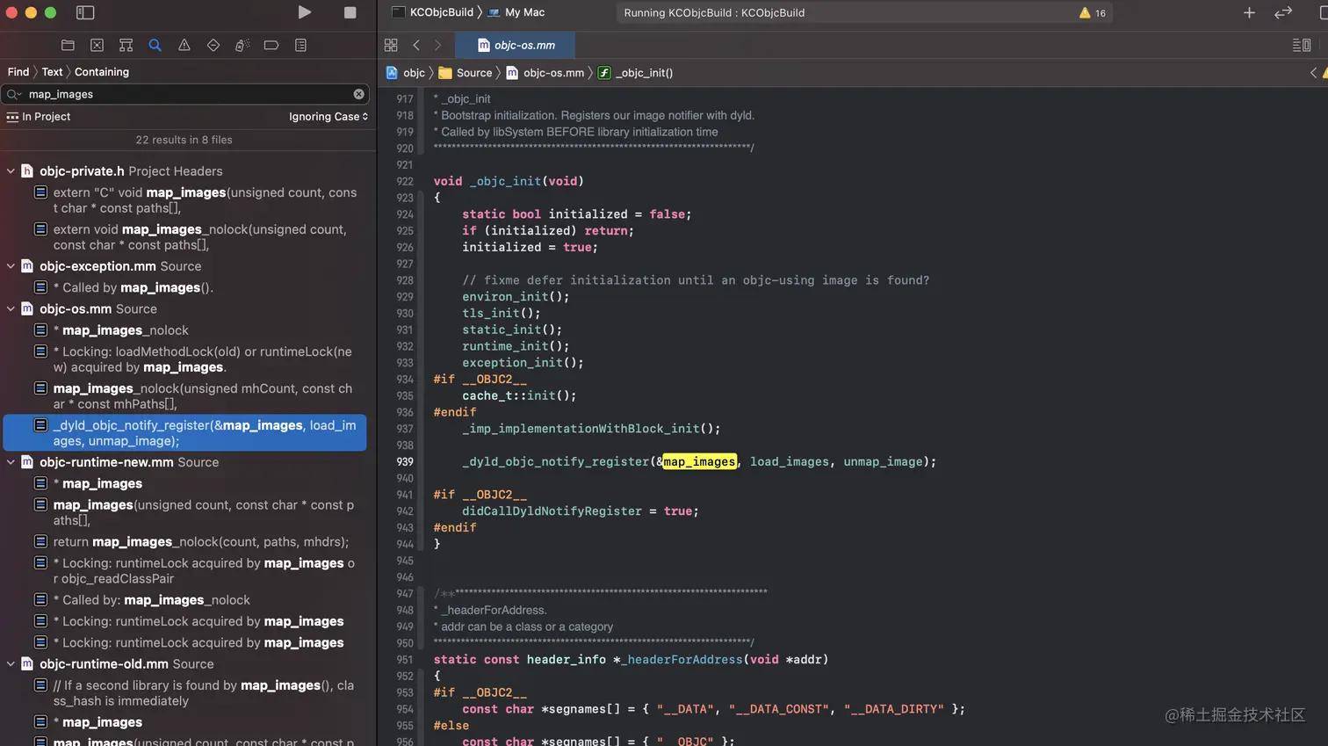Select the _dyld_objc_notify_register search result
The height and width of the screenshot is (746, 1328).
pyautogui.click(x=185, y=433)
